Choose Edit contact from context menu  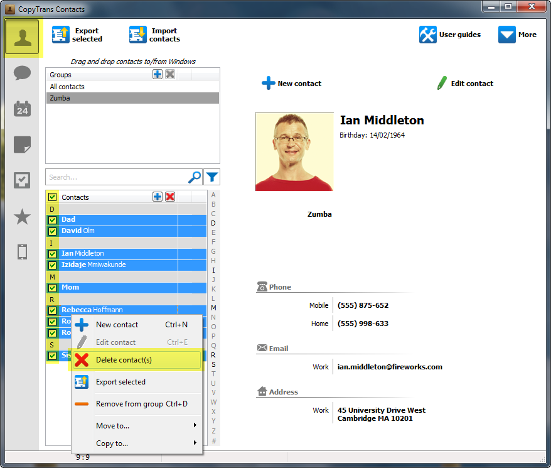point(137,342)
